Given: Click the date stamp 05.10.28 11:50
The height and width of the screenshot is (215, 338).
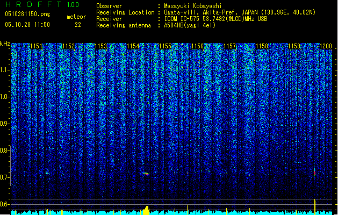Looking at the screenshot, I should [x=27, y=25].
